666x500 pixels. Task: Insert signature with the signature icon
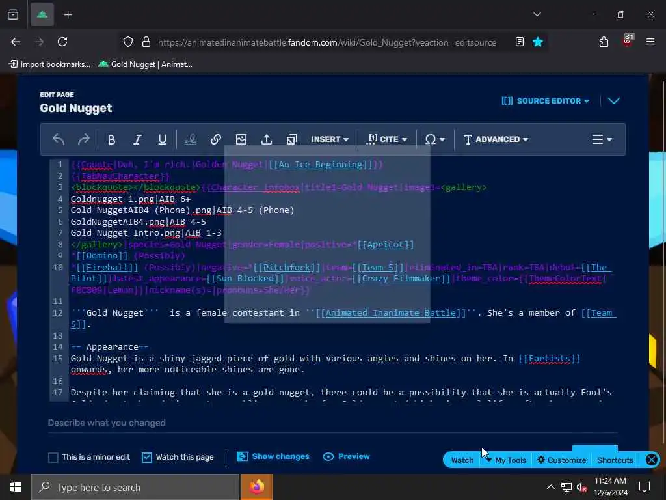[x=191, y=139]
